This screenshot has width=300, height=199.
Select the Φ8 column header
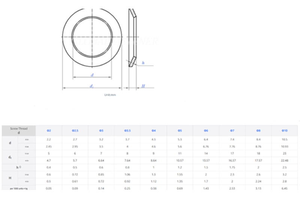point(258,131)
